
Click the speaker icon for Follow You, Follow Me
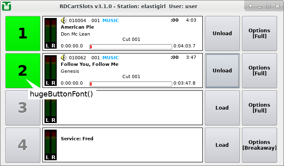coord(64,58)
